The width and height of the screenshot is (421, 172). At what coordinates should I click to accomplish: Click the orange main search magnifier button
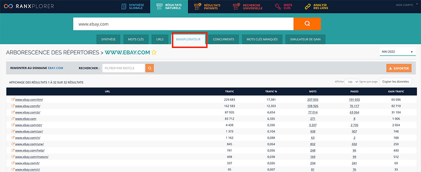(307, 24)
